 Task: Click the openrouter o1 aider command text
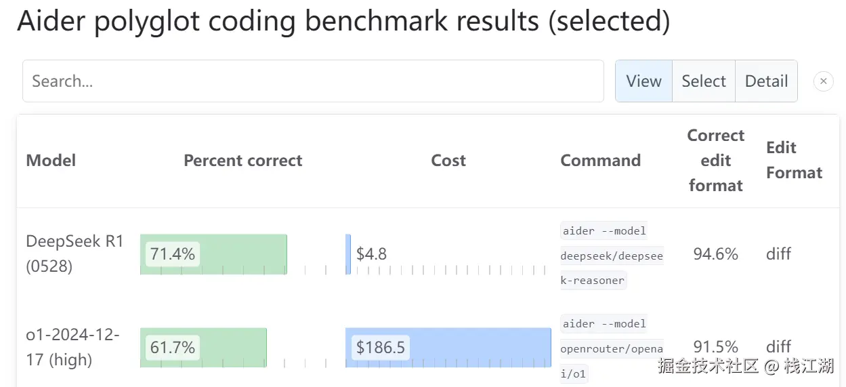coord(612,348)
